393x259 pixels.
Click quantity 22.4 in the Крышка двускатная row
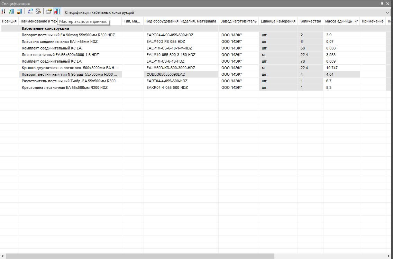point(310,68)
